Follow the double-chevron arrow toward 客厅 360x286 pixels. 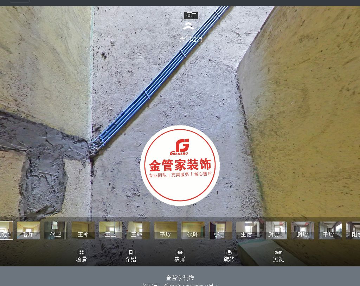(x=188, y=26)
